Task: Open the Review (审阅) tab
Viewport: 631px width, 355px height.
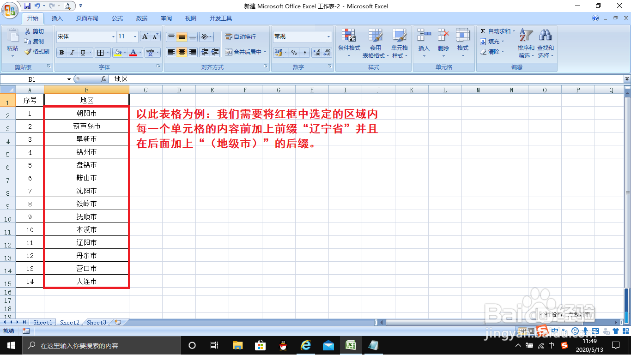Action: coord(166,18)
